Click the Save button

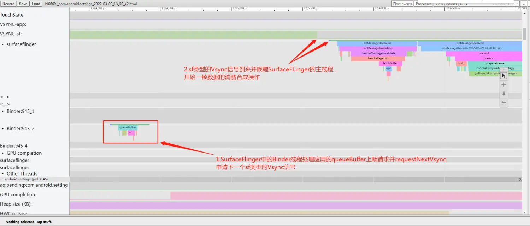point(23,4)
